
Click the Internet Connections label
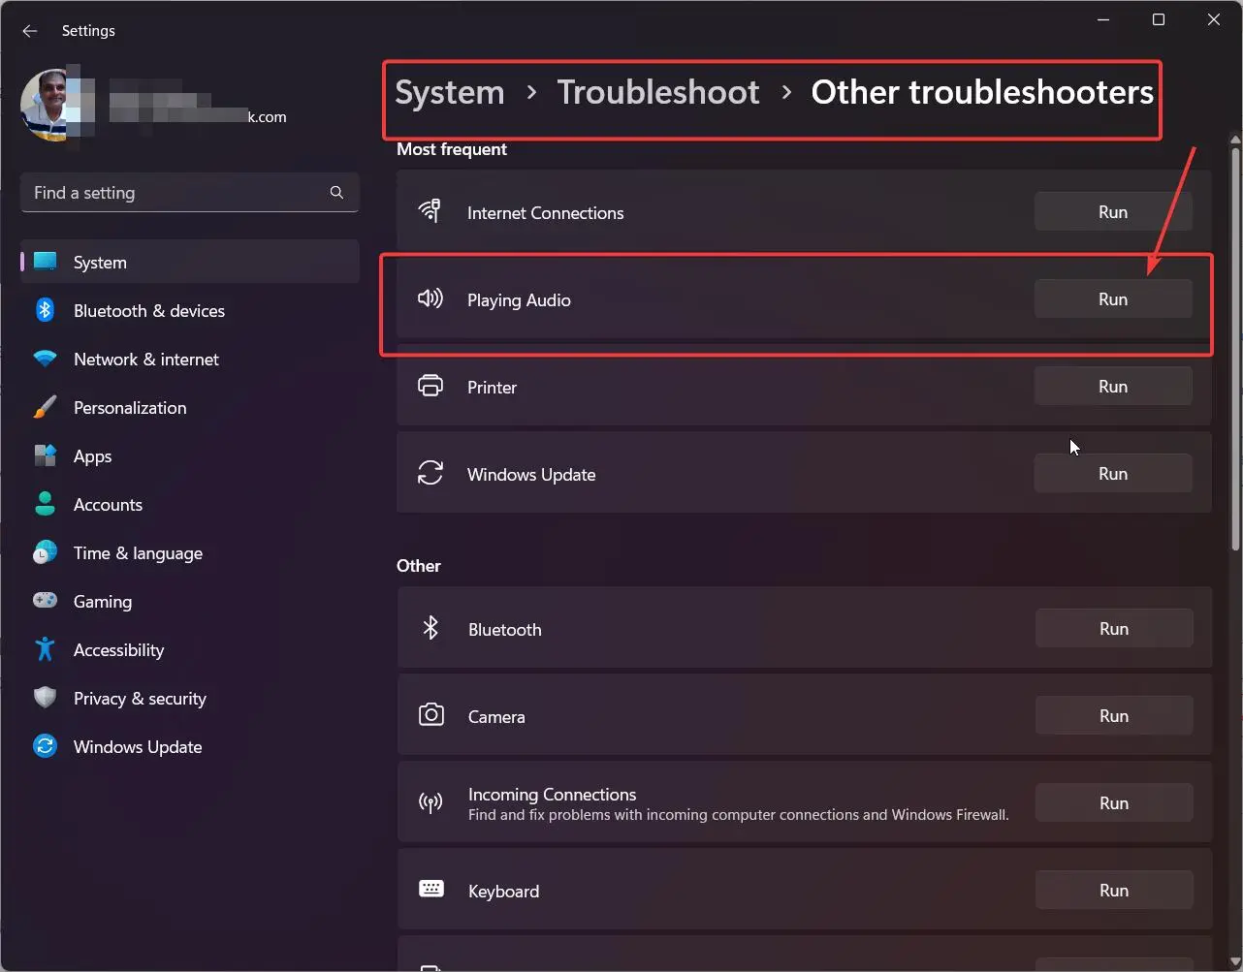545,213
